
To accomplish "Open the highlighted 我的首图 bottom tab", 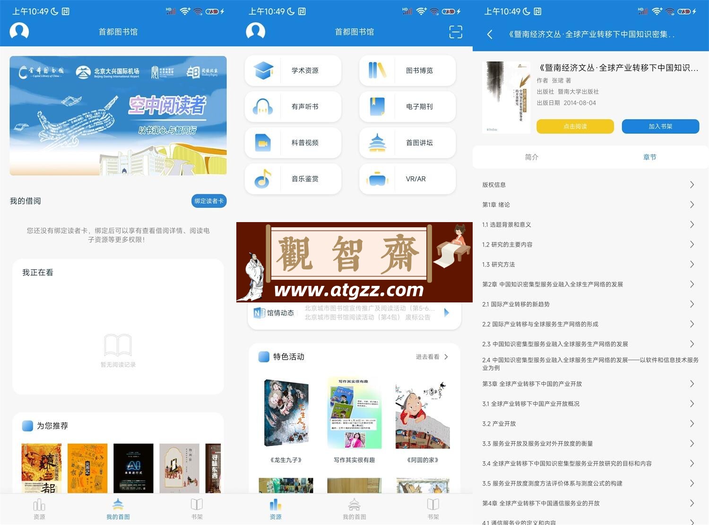I will tap(118, 509).
